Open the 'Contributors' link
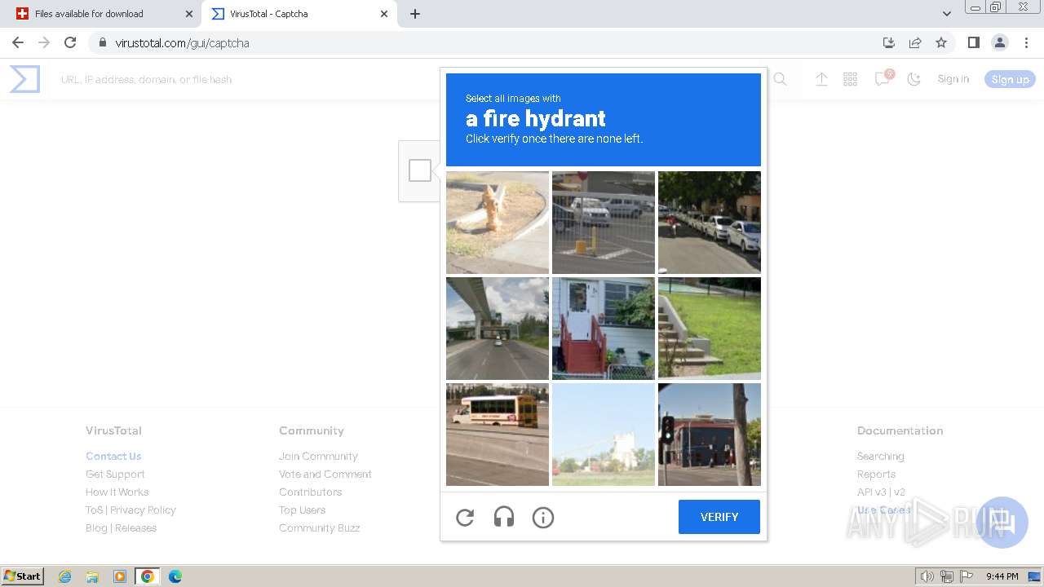This screenshot has height=587, width=1044. coord(311,492)
